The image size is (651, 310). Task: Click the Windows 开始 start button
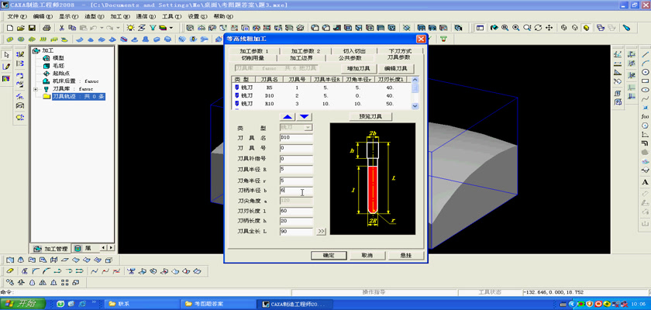22,305
